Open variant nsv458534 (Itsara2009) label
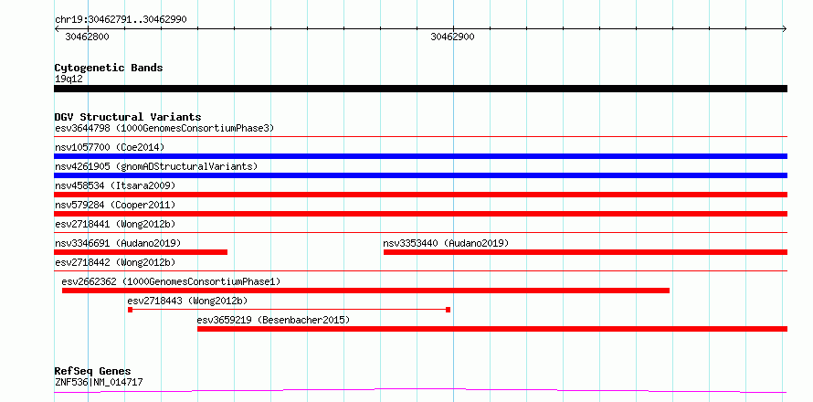This screenshot has width=813, height=402. click(115, 185)
